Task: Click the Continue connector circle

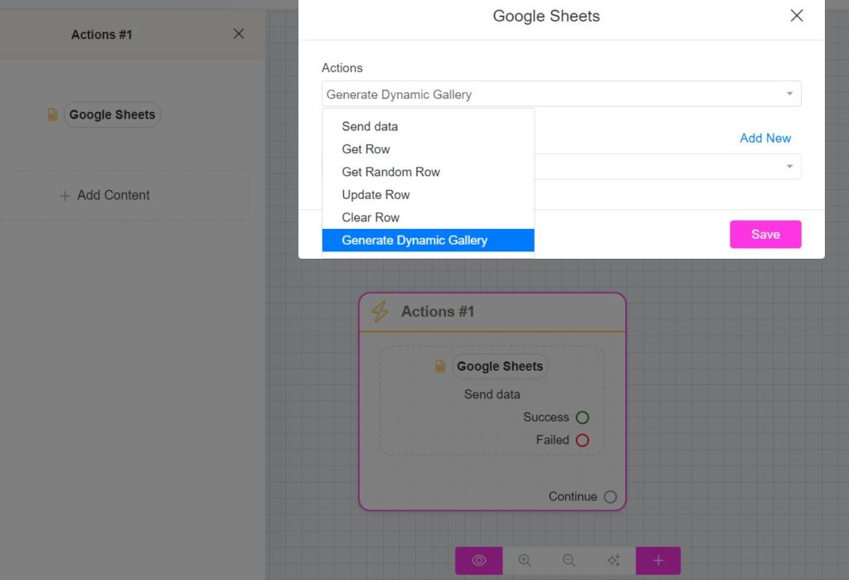Action: point(610,497)
